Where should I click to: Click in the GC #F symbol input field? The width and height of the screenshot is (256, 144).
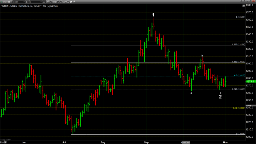pyautogui.click(x=16, y=2)
